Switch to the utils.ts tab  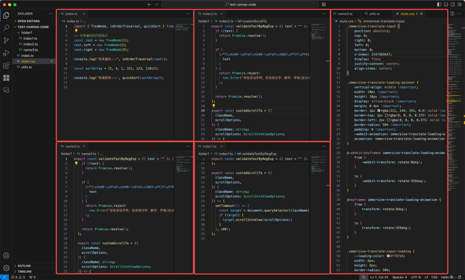pyautogui.click(x=374, y=14)
